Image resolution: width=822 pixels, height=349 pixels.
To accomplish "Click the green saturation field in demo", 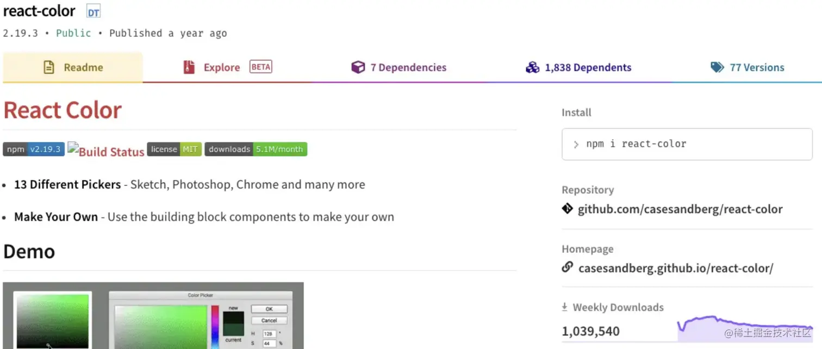I will coord(161,327).
